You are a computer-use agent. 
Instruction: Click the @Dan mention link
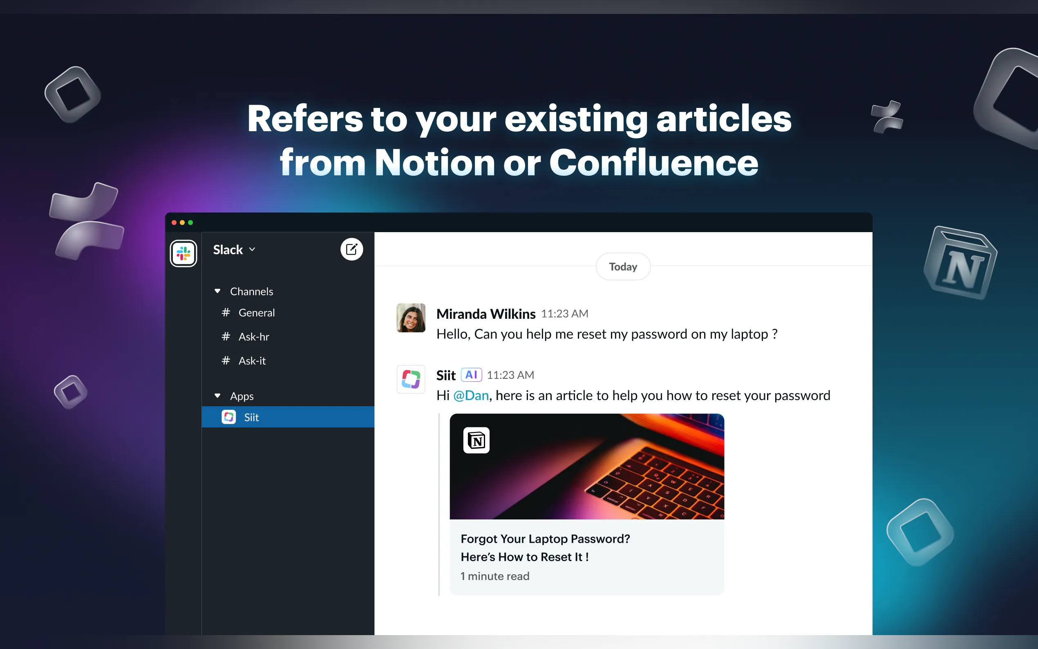tap(471, 395)
